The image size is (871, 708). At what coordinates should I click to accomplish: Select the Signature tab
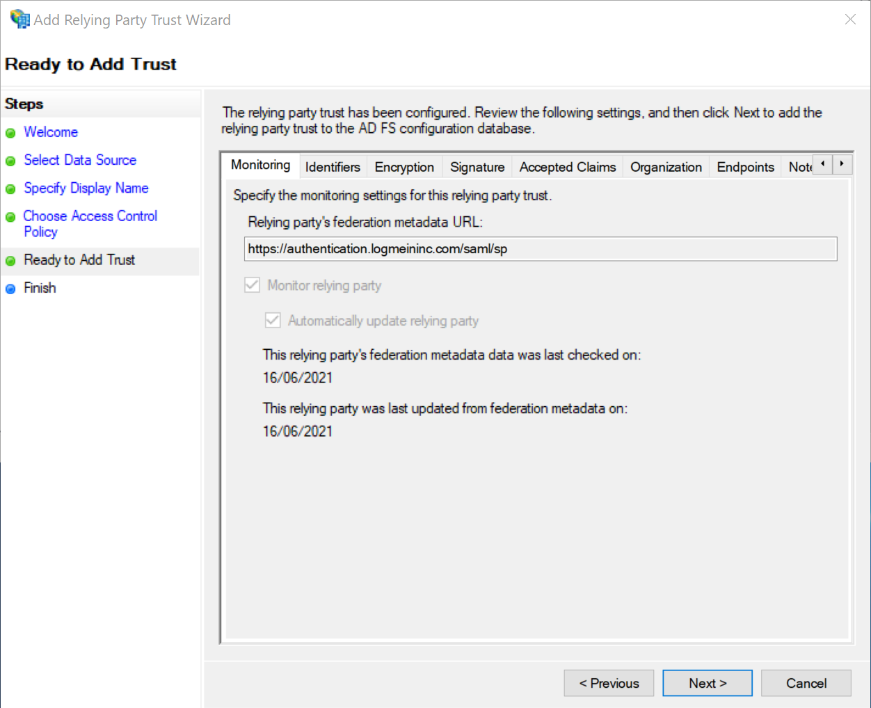tap(477, 167)
